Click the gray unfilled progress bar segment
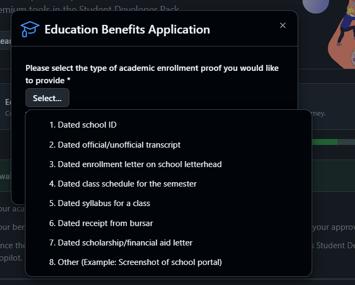 point(346,142)
